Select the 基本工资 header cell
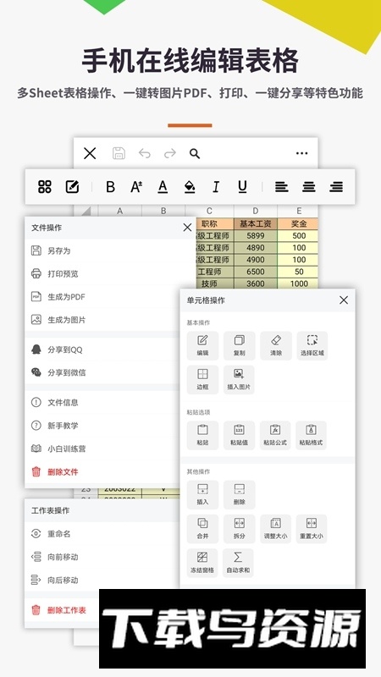The image size is (381, 677). [x=256, y=223]
